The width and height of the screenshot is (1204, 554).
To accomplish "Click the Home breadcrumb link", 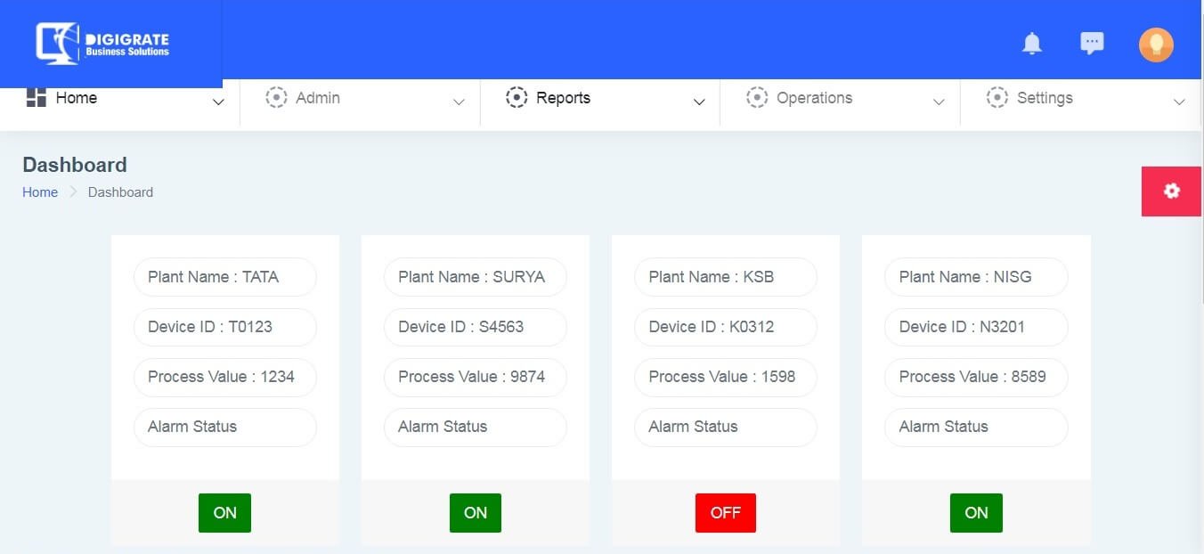I will pyautogui.click(x=40, y=192).
